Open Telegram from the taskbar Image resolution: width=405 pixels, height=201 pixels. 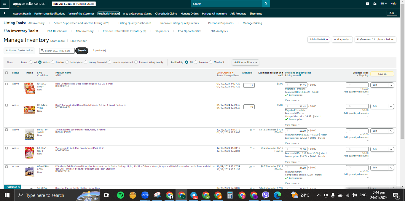tap(194, 195)
